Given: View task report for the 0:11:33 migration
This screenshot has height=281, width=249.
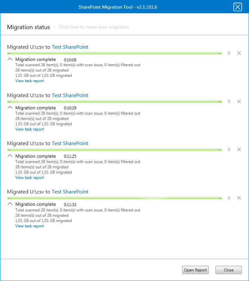Looking at the screenshot, I should pyautogui.click(x=30, y=226).
